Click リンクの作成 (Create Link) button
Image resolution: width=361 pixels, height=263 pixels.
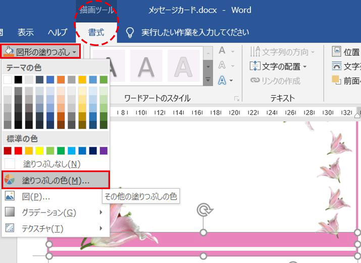tap(275, 81)
